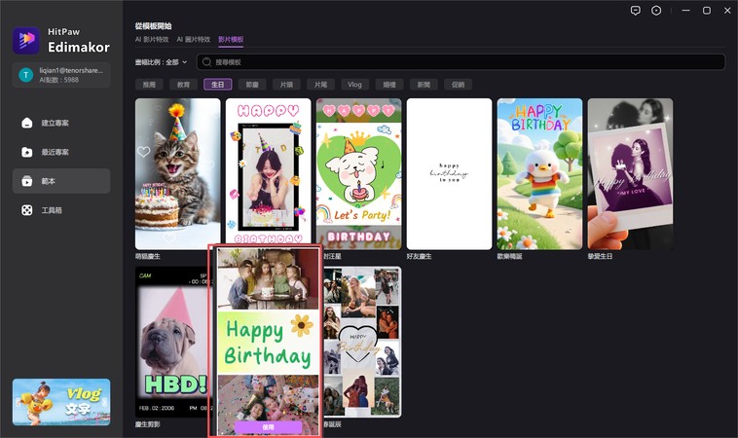The image size is (738, 438).
Task: Switch to AI 圖片特效 tab
Action: tap(194, 40)
